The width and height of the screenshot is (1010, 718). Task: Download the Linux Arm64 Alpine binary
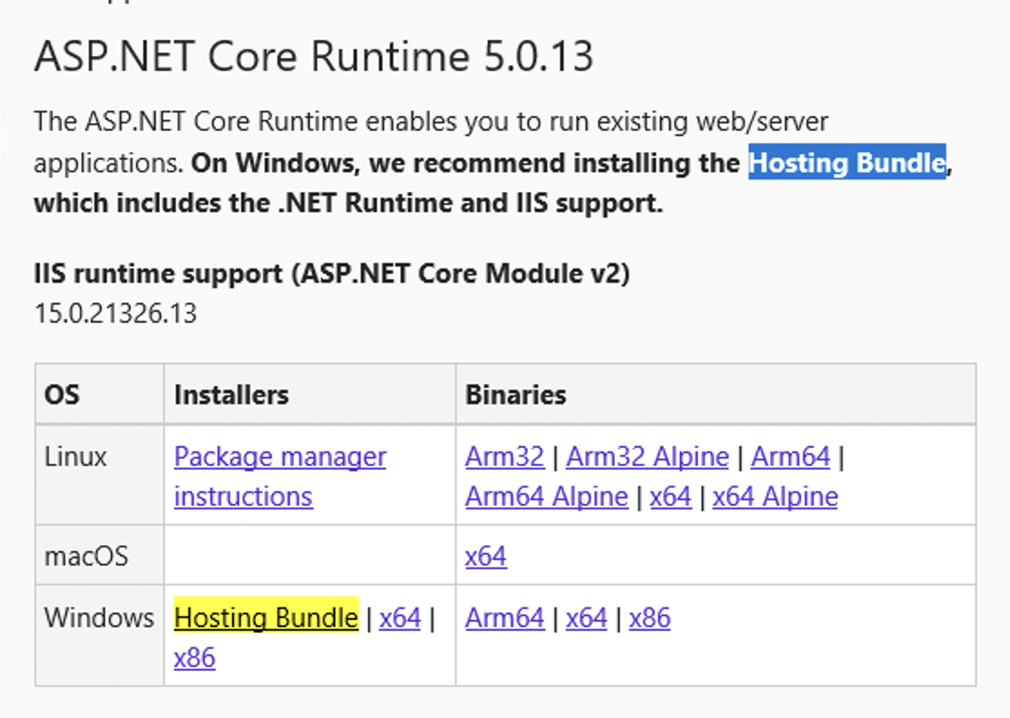[546, 497]
